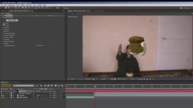Screen dimensions: 193x108
Task: Expand the World Transform section
Action: 3,35
